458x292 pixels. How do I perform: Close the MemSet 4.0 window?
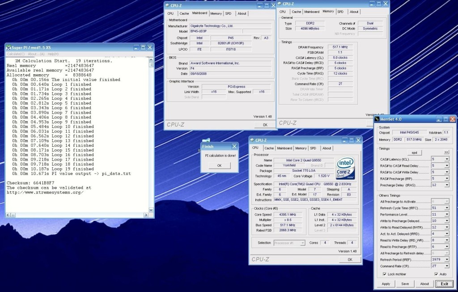point(453,119)
